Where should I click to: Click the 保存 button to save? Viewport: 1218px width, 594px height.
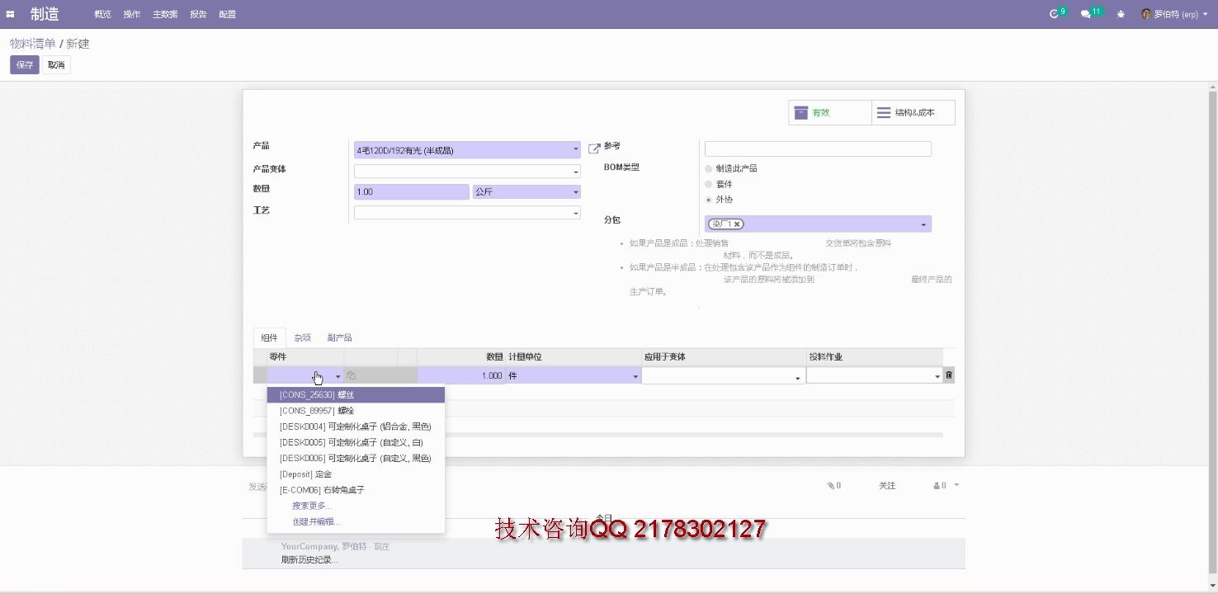(x=24, y=64)
